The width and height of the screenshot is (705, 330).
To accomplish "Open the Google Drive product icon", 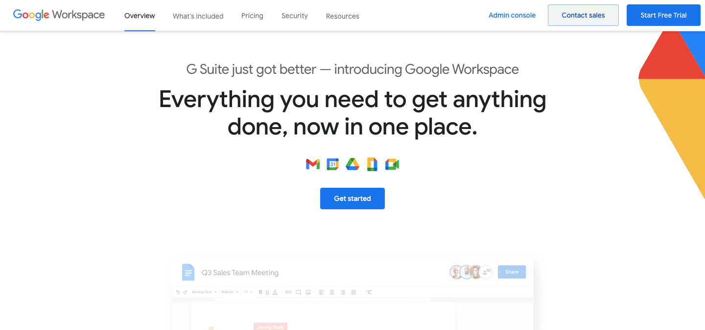I will pyautogui.click(x=352, y=164).
